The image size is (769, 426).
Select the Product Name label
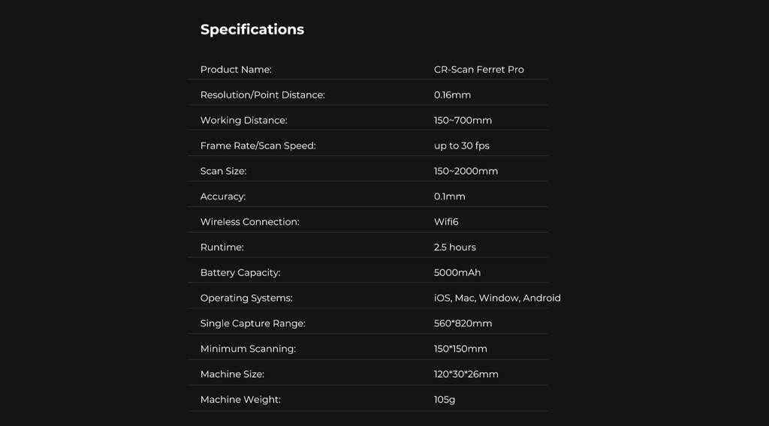click(x=236, y=70)
